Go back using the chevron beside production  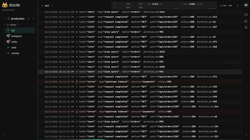click(4, 19)
